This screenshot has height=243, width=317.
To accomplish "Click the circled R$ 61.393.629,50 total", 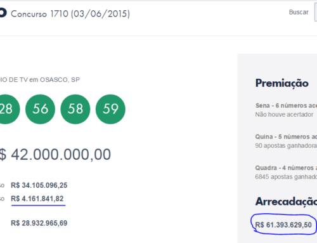I will coord(283,225).
